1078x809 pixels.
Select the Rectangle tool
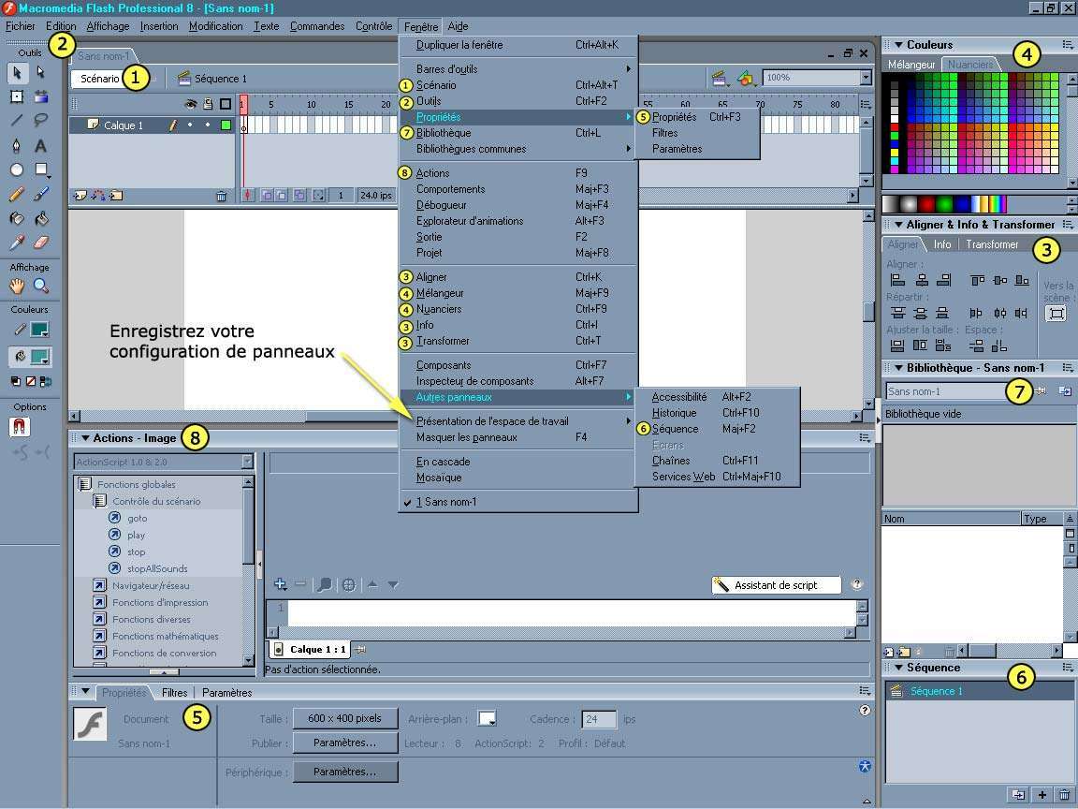click(x=41, y=169)
